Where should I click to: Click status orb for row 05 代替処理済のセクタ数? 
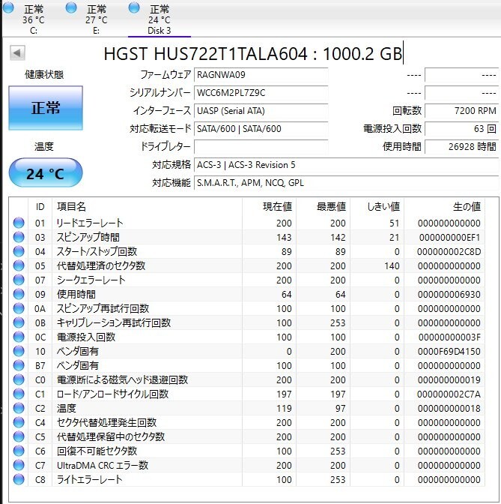pyautogui.click(x=19, y=265)
